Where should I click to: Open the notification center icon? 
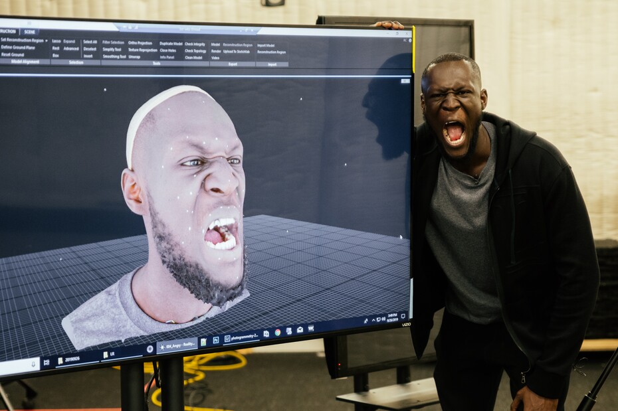[403, 316]
